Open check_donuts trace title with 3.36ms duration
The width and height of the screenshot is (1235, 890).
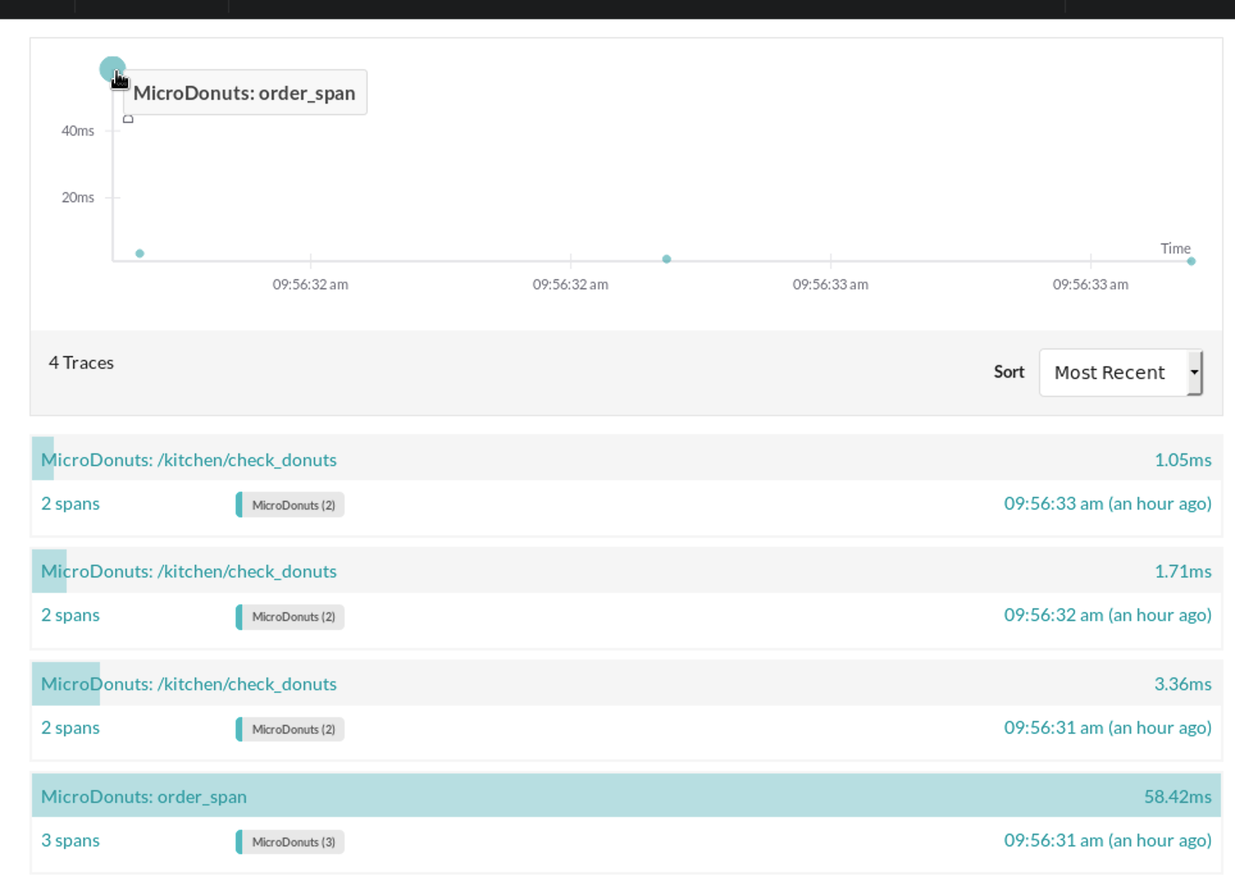189,684
